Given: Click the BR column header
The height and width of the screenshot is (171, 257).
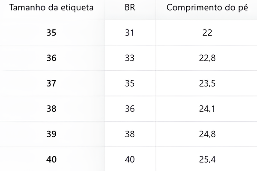Looking at the screenshot, I should tap(130, 8).
